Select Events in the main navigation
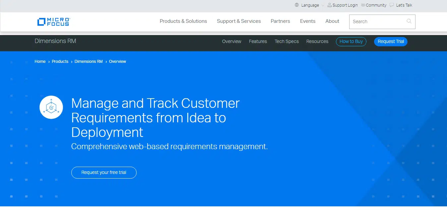 [x=307, y=21]
